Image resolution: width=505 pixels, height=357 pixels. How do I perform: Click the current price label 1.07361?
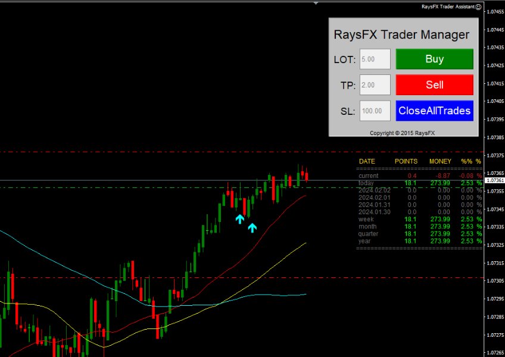pyautogui.click(x=494, y=180)
